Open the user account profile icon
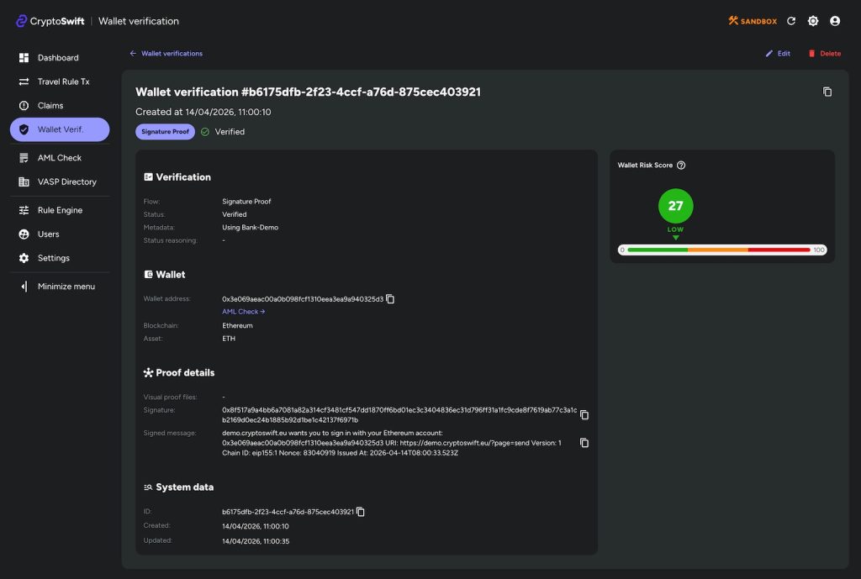Screen dimensions: 861x579 (x=835, y=21)
